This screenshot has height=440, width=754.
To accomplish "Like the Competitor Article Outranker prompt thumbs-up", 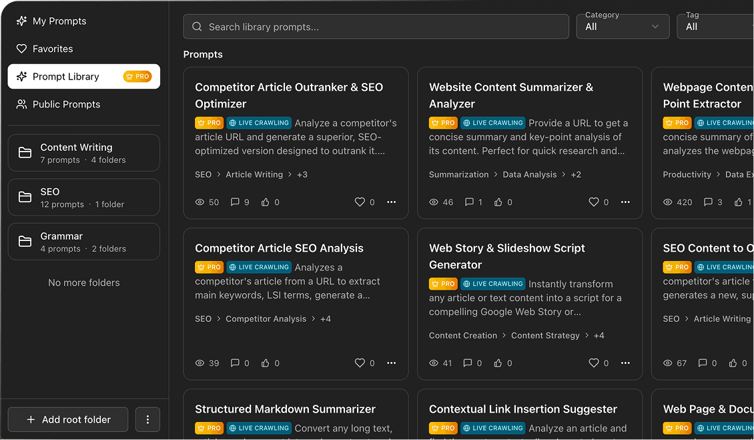I will [265, 202].
